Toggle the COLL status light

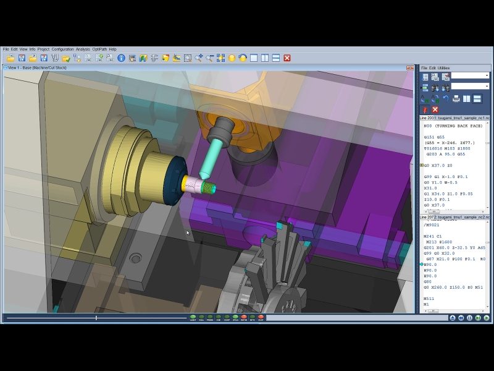[201, 318]
